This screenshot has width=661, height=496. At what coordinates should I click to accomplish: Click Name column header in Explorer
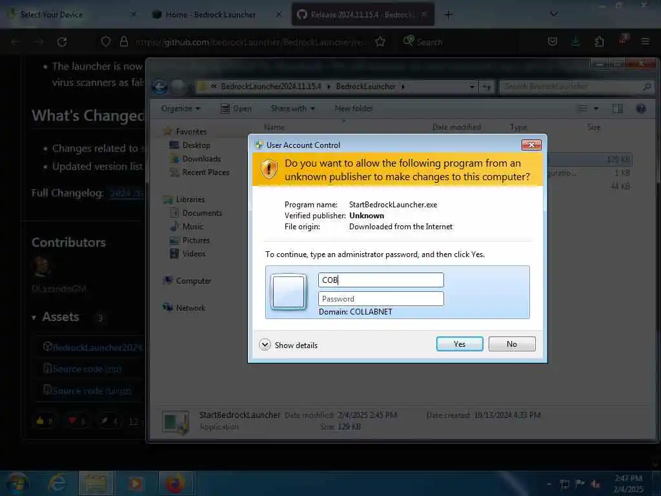(274, 127)
